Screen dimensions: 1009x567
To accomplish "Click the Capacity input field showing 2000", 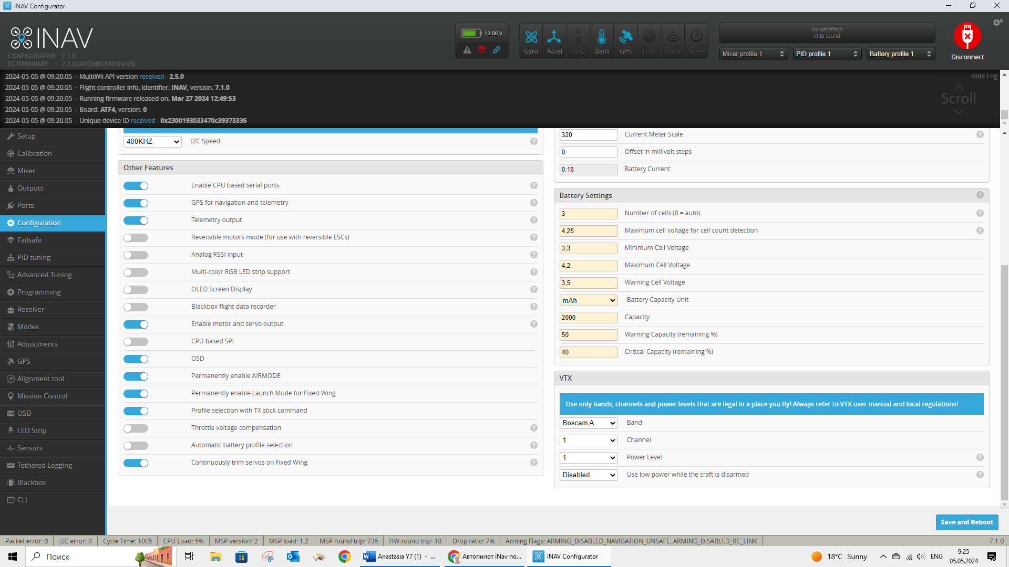I will [588, 318].
